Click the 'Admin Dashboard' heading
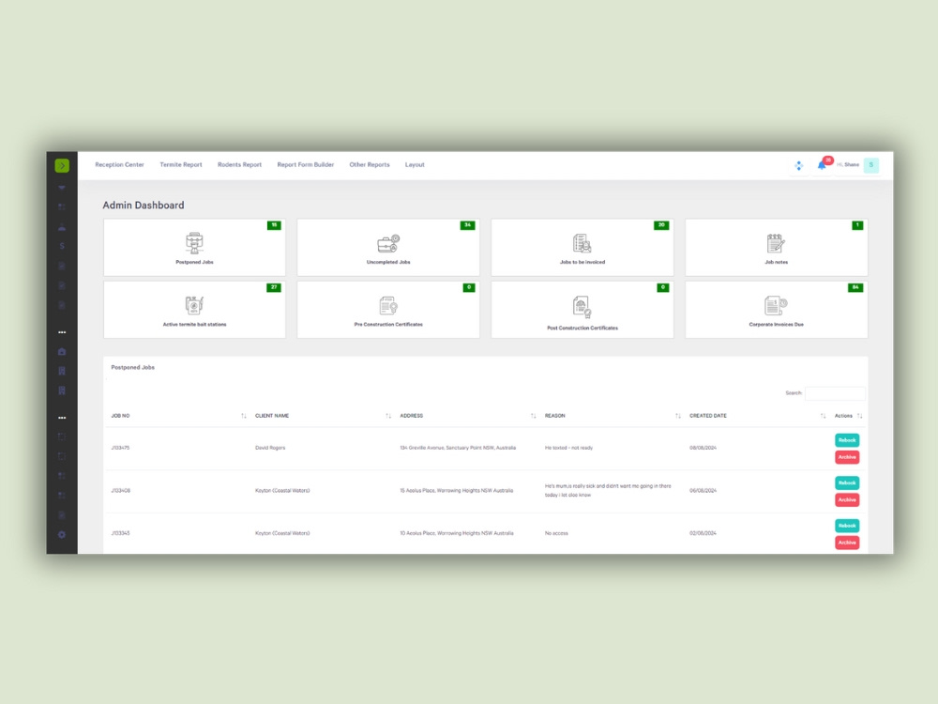The image size is (938, 704). pos(144,206)
